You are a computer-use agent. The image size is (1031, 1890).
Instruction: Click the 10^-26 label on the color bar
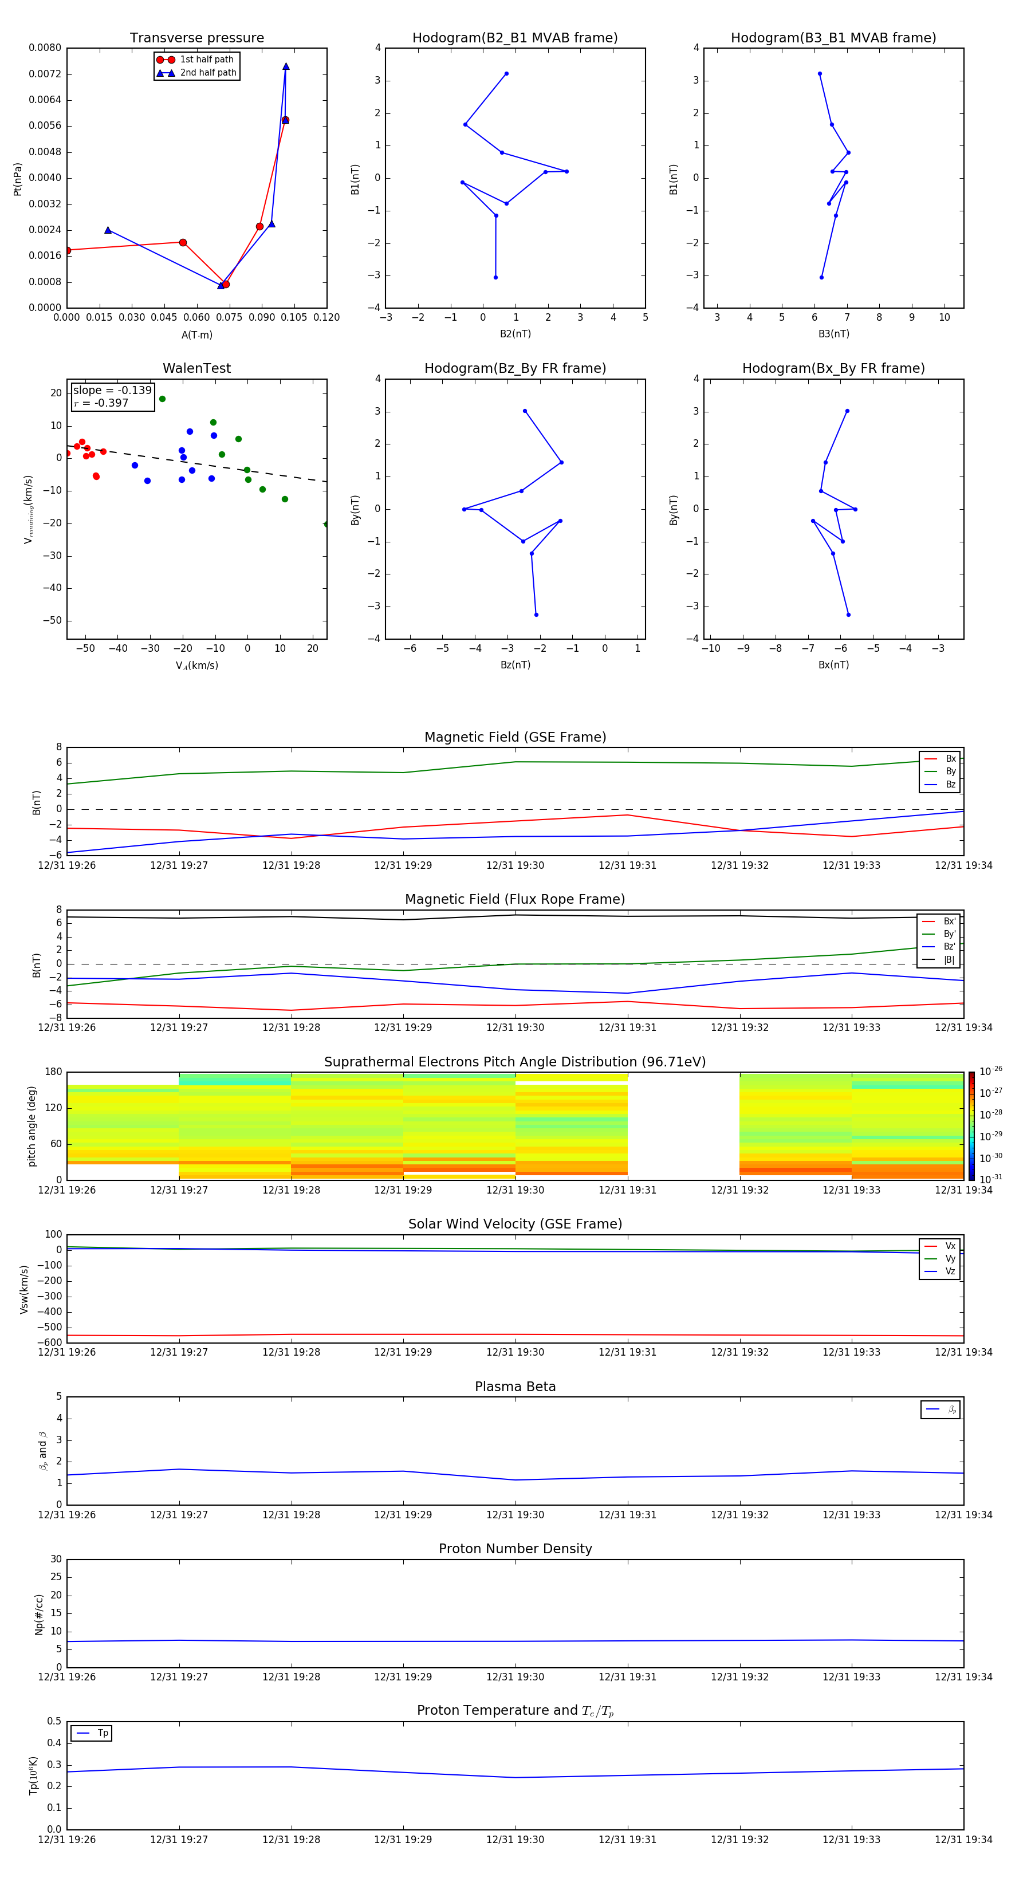point(991,1071)
